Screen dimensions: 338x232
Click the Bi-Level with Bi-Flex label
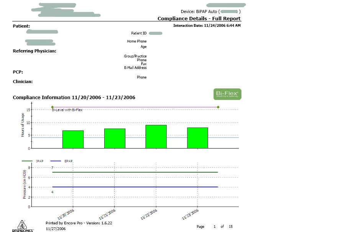67,110
